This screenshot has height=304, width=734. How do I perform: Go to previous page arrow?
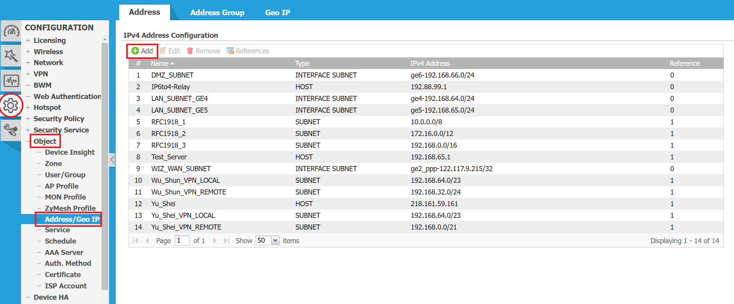click(x=147, y=240)
